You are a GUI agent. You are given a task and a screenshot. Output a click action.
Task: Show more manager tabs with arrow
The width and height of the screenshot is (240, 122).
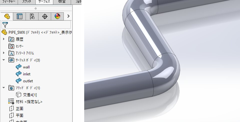point(68,16)
